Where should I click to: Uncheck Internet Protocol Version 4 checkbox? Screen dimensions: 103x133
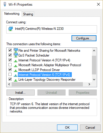10,60
